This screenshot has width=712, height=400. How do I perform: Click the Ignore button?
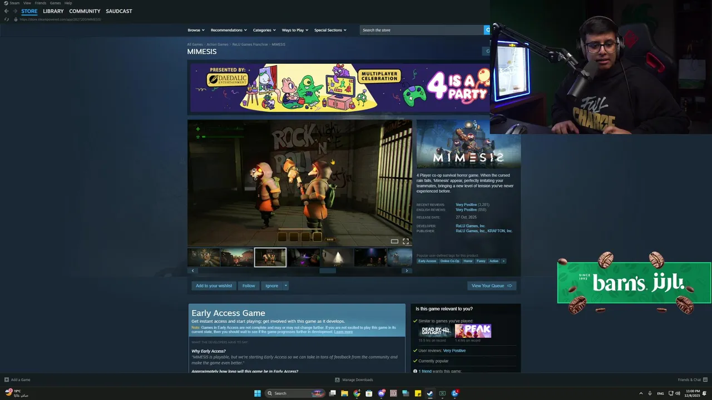tap(271, 286)
